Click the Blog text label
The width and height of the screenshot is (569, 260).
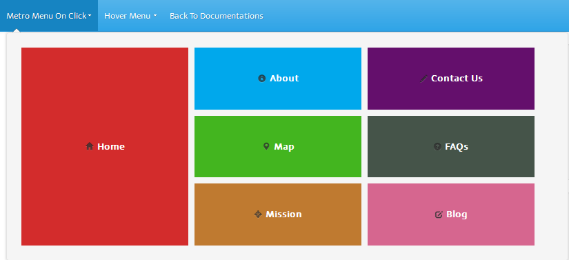[x=457, y=214]
